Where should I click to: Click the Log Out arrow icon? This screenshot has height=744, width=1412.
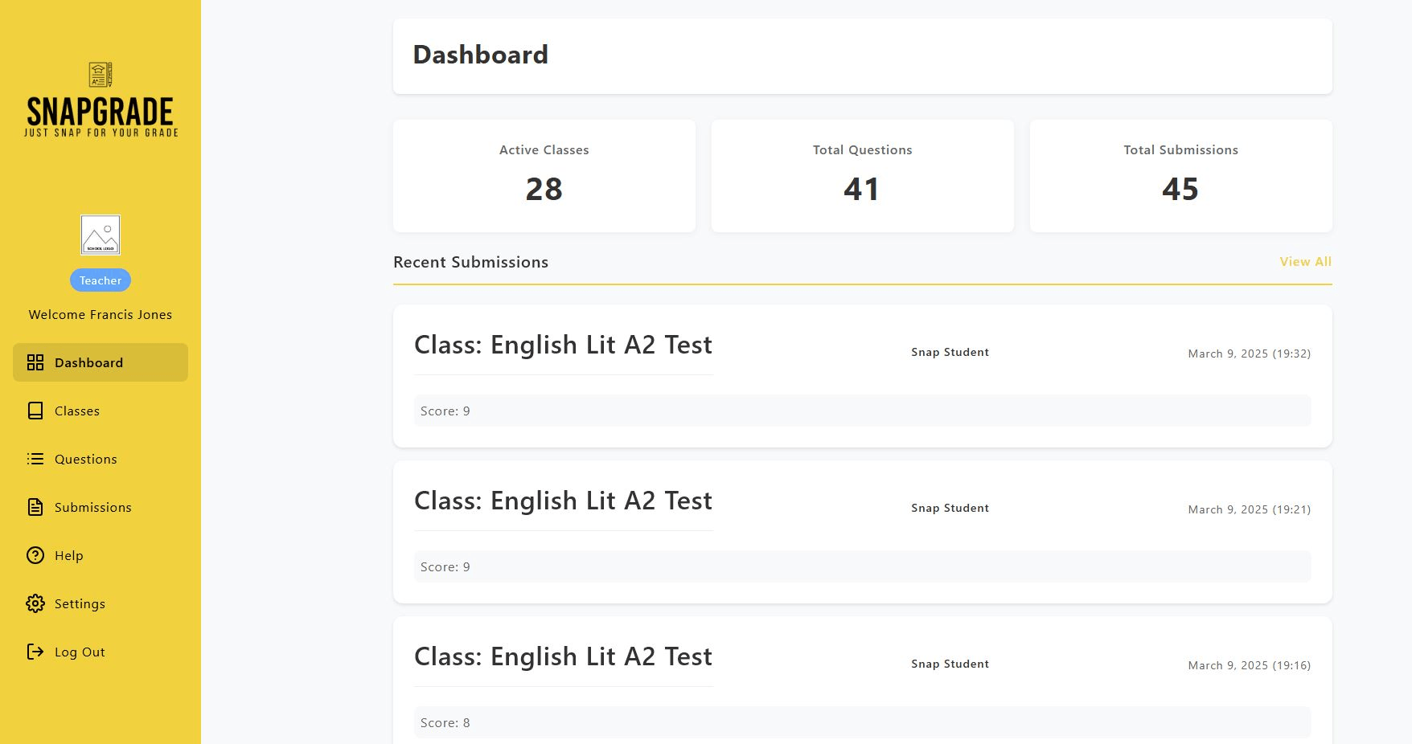point(35,652)
